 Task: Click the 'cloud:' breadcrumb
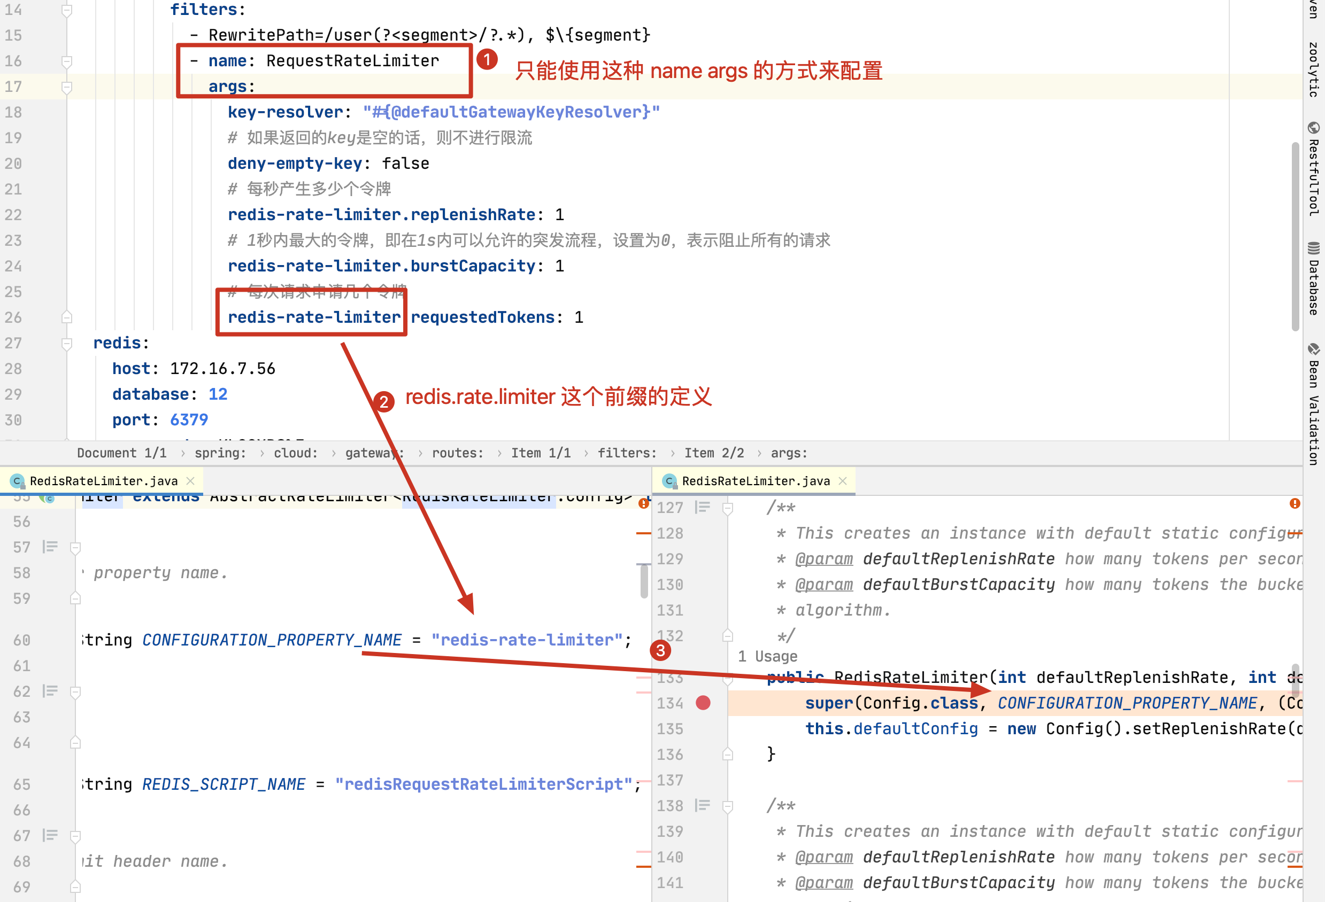[296, 453]
